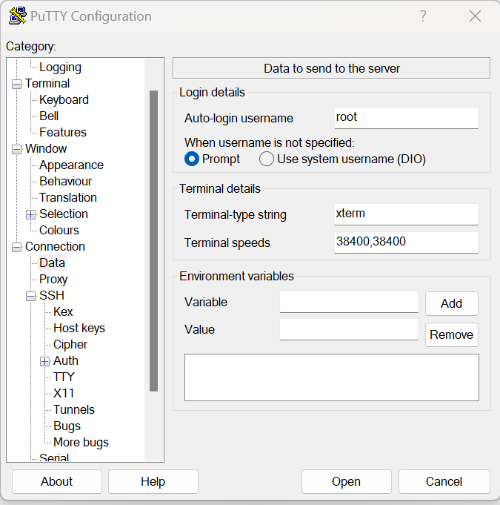Select the Features category
This screenshot has height=505, width=500.
click(63, 133)
